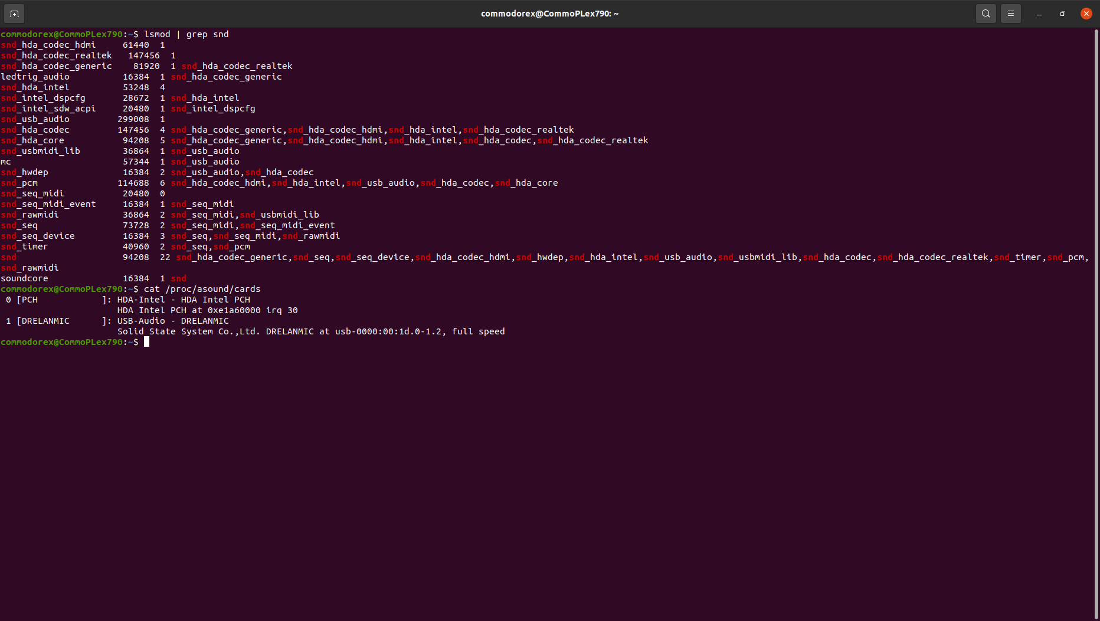The height and width of the screenshot is (621, 1100).
Task: Click the ledtrig_audio module name
Action: 35,77
